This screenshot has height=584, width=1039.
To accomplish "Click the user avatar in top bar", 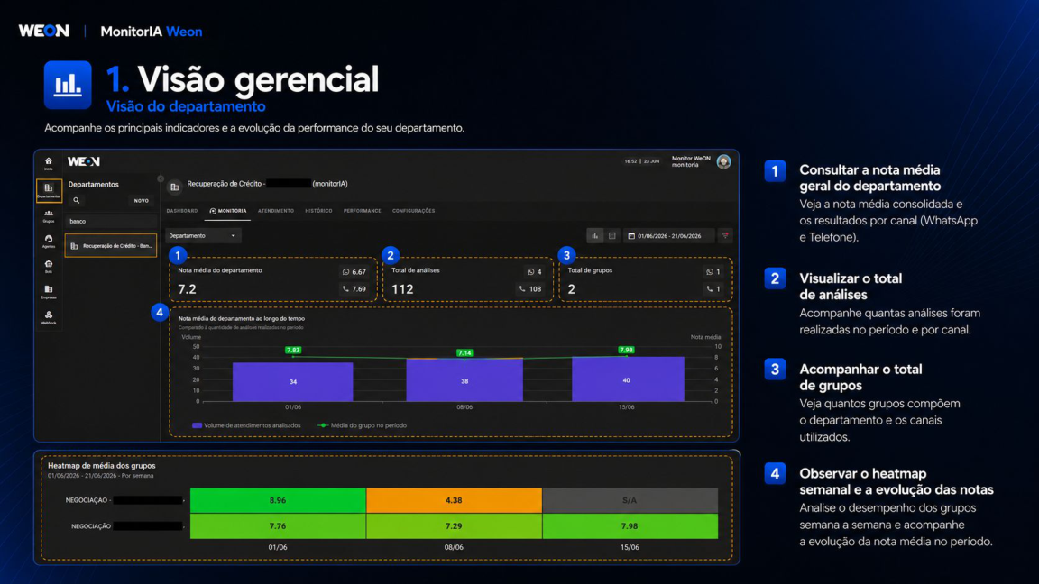I will tap(723, 161).
